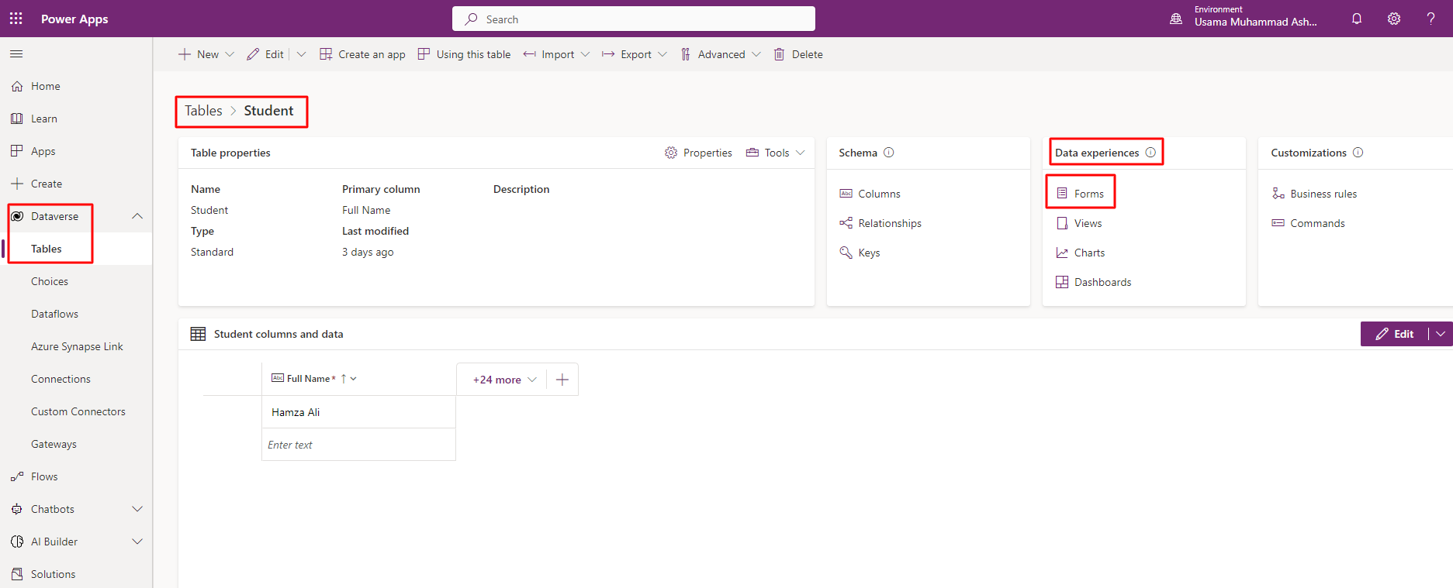Click the notifications bell icon
The height and width of the screenshot is (588, 1453).
coord(1357,19)
